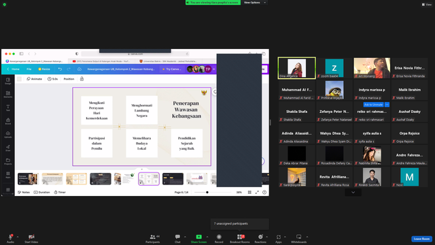
Task: Add collaborator with plus icon
Action: point(214,69)
